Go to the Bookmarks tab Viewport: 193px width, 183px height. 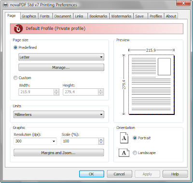[98, 16]
